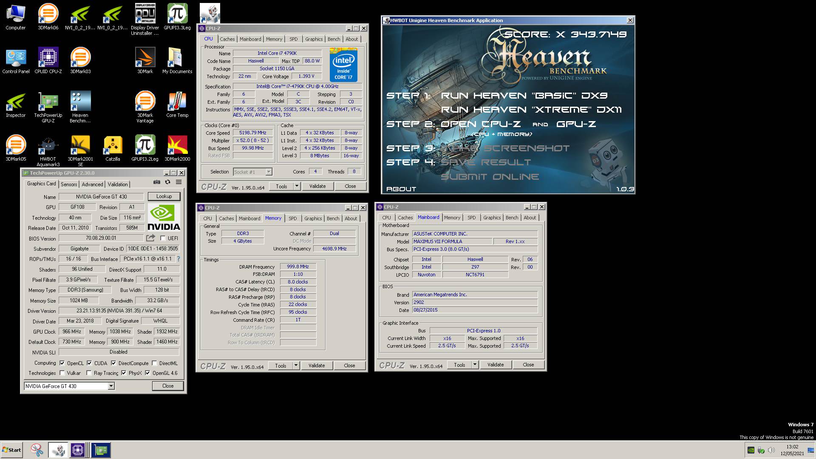
Task: Open the GPUPI3.2Leg desktop shortcut
Action: pos(145,148)
